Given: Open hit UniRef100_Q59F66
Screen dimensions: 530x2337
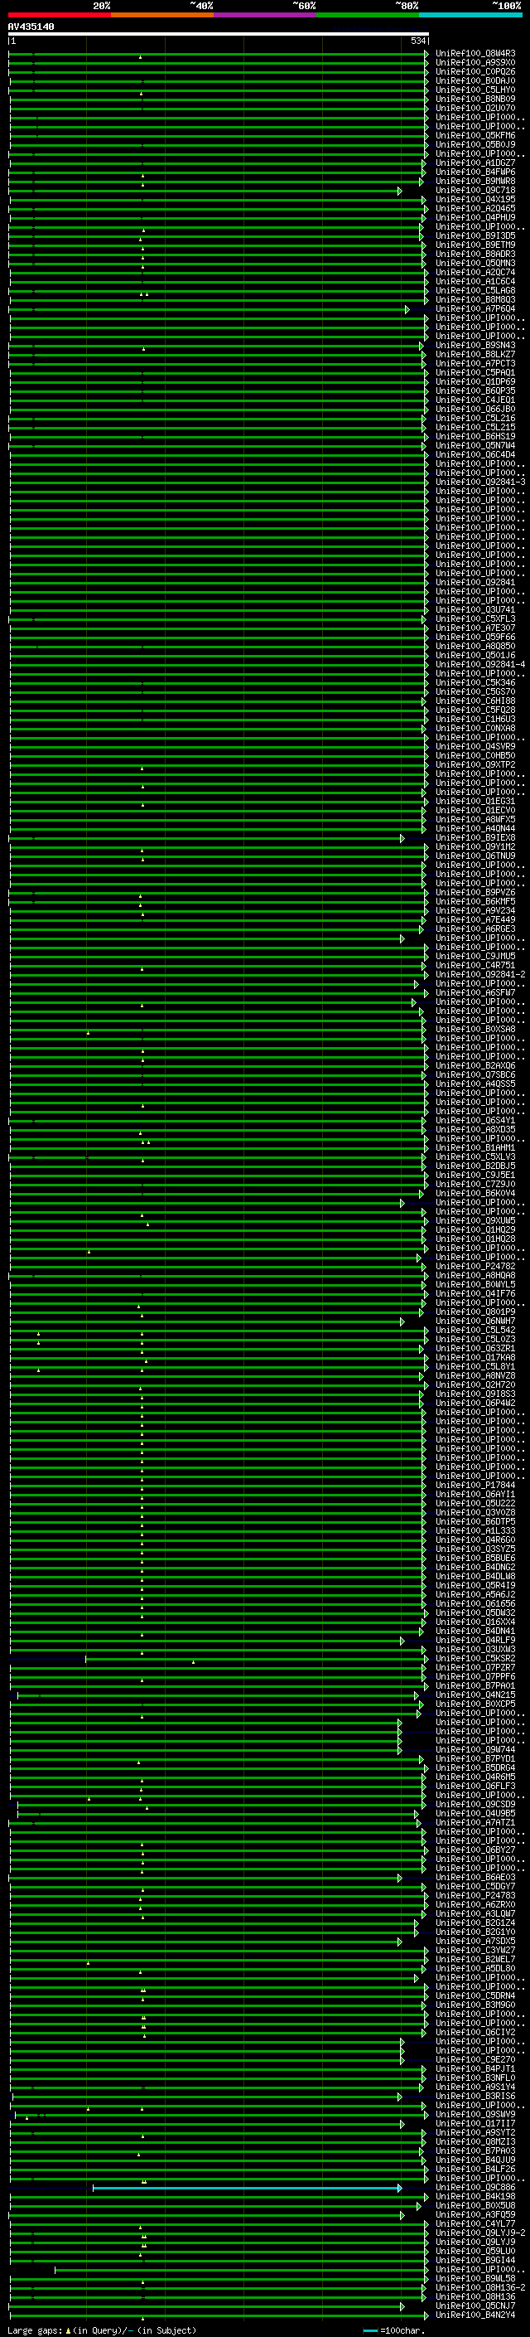Looking at the screenshot, I should (x=475, y=637).
